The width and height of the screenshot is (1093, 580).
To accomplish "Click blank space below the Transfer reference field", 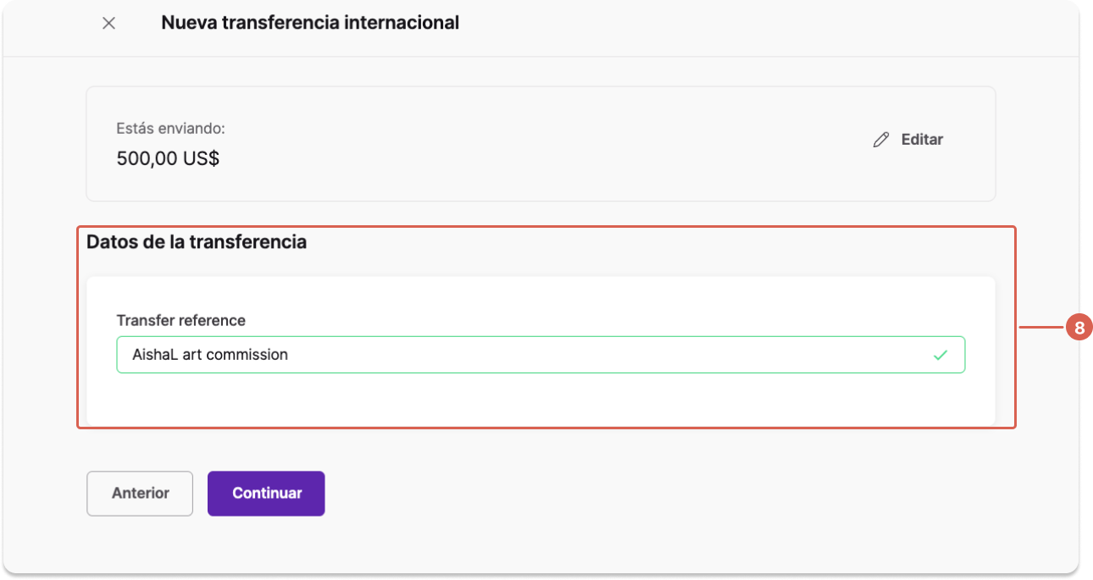I will [541, 400].
